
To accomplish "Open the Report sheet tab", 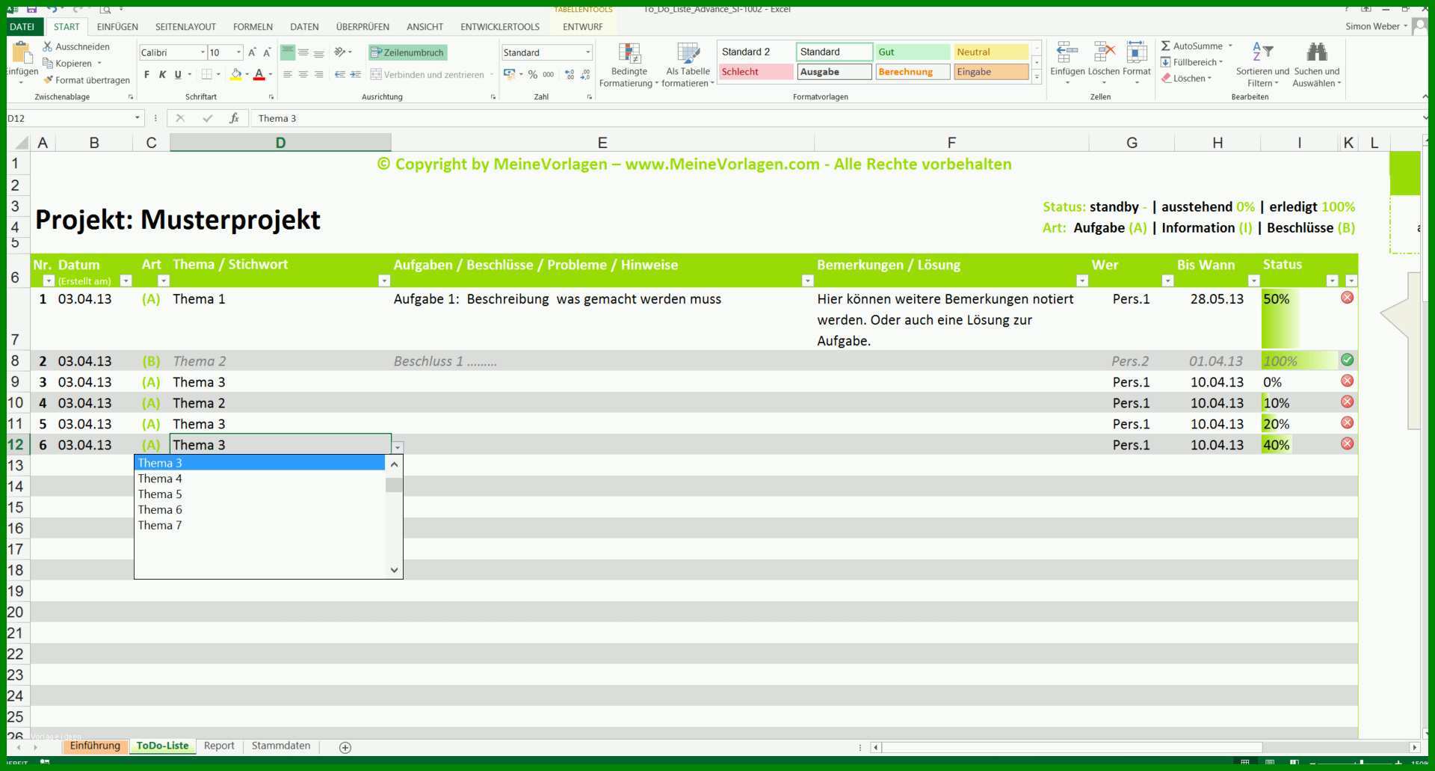I will pos(219,746).
